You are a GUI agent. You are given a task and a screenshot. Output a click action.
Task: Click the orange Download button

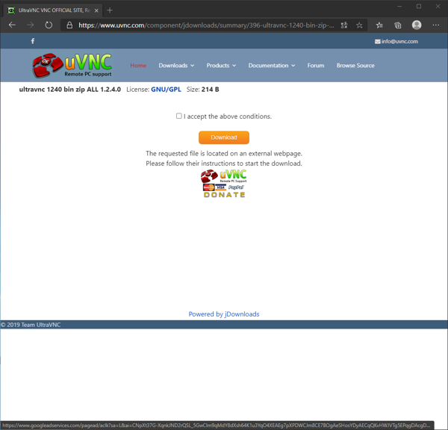pos(224,137)
